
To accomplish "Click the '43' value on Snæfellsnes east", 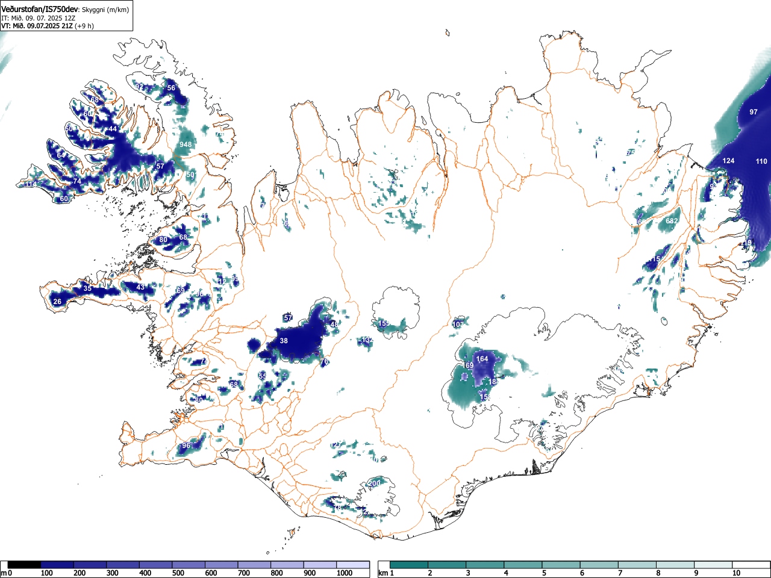I will [140, 287].
